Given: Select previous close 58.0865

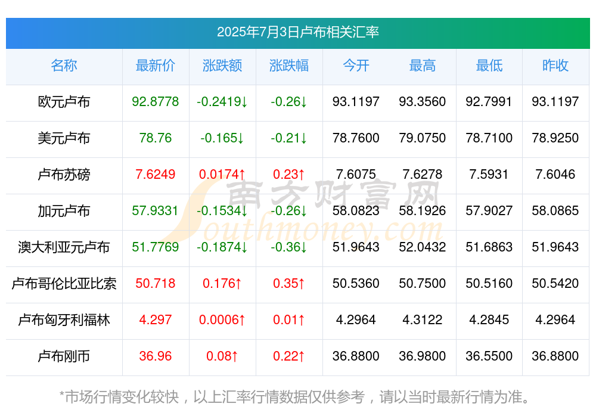Looking at the screenshot, I should pos(555,210).
